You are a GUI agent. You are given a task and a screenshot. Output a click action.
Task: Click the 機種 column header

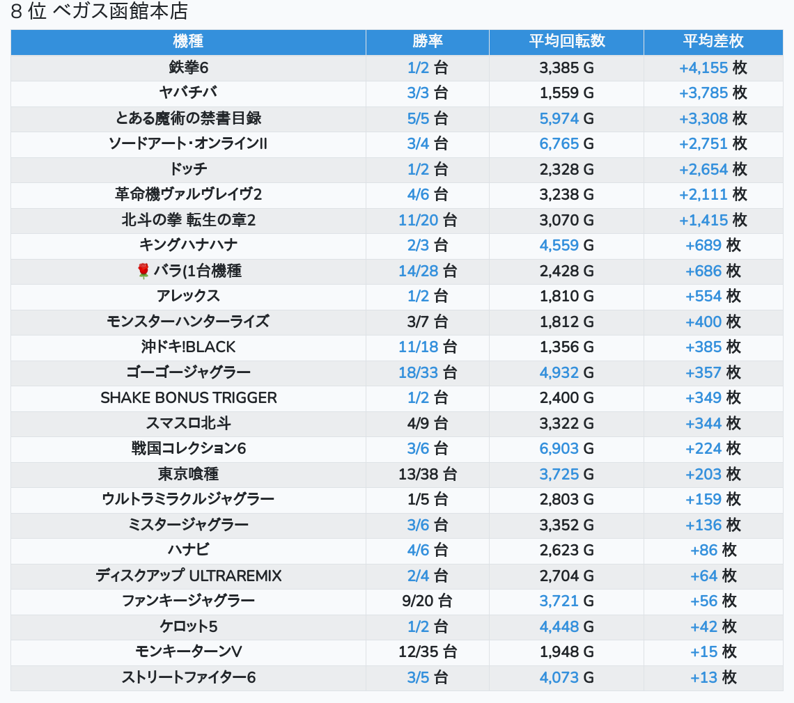188,42
